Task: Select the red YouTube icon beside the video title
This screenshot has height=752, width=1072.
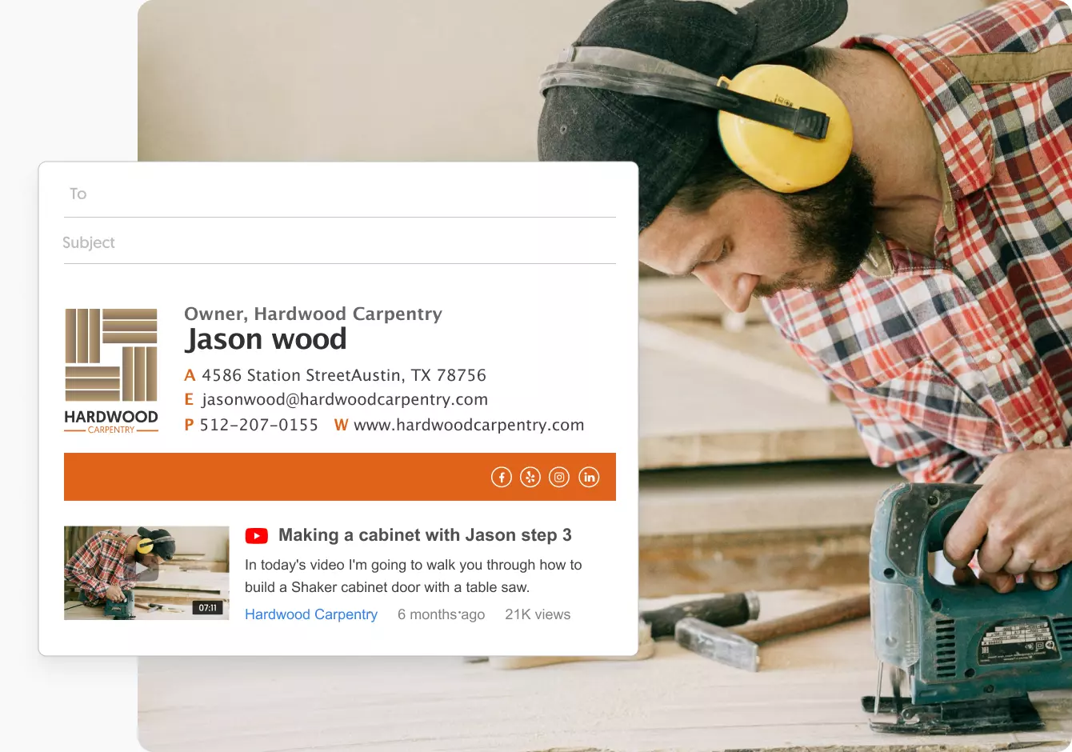Action: coord(256,535)
